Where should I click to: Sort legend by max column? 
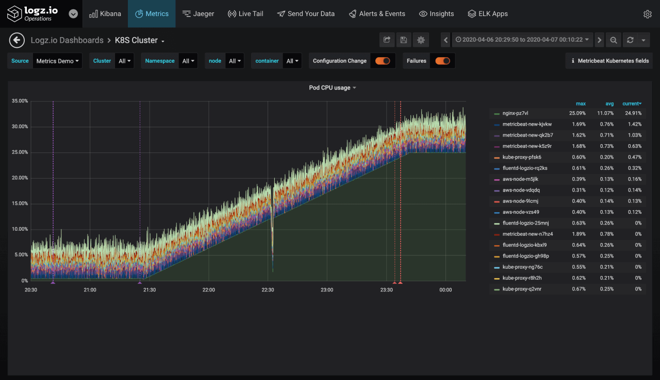point(581,104)
